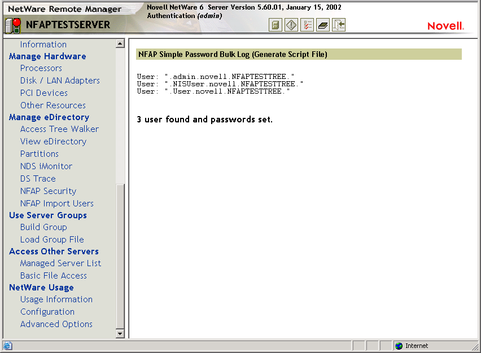This screenshot has width=481, height=353.
Task: Open the Managed Server List
Action: pos(60,263)
